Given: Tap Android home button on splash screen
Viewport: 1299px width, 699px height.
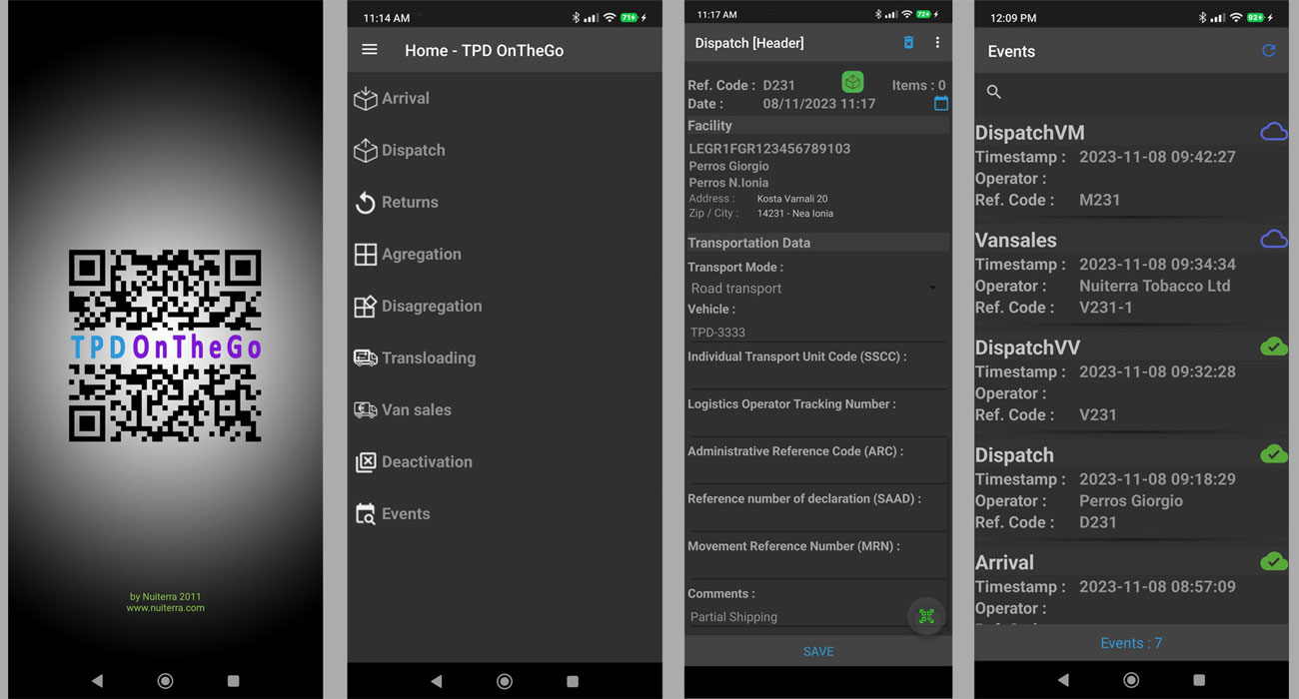Looking at the screenshot, I should click(165, 681).
